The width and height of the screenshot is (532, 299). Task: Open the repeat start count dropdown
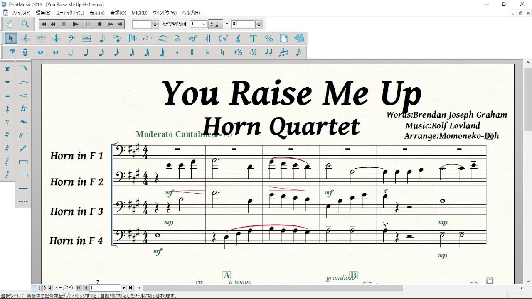click(x=204, y=24)
